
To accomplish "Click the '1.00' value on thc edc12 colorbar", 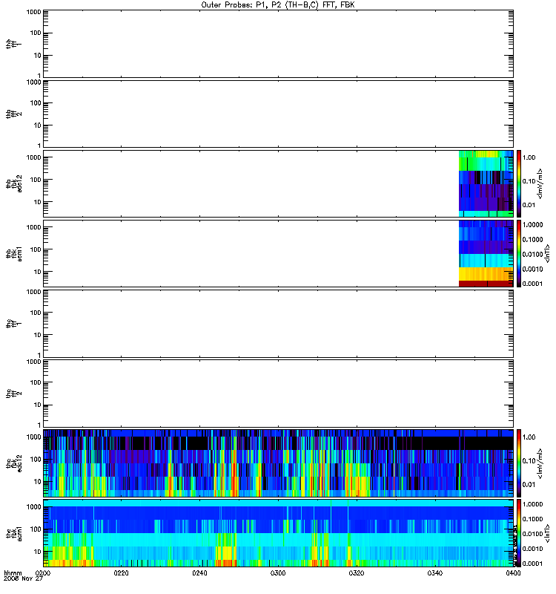I will pos(529,437).
